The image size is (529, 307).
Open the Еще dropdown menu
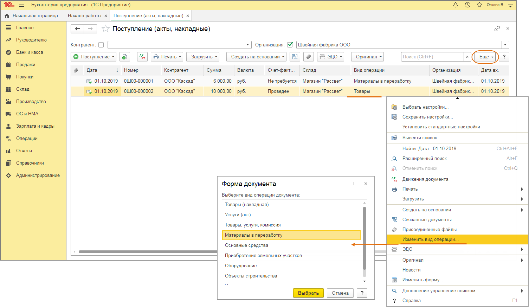(x=485, y=57)
